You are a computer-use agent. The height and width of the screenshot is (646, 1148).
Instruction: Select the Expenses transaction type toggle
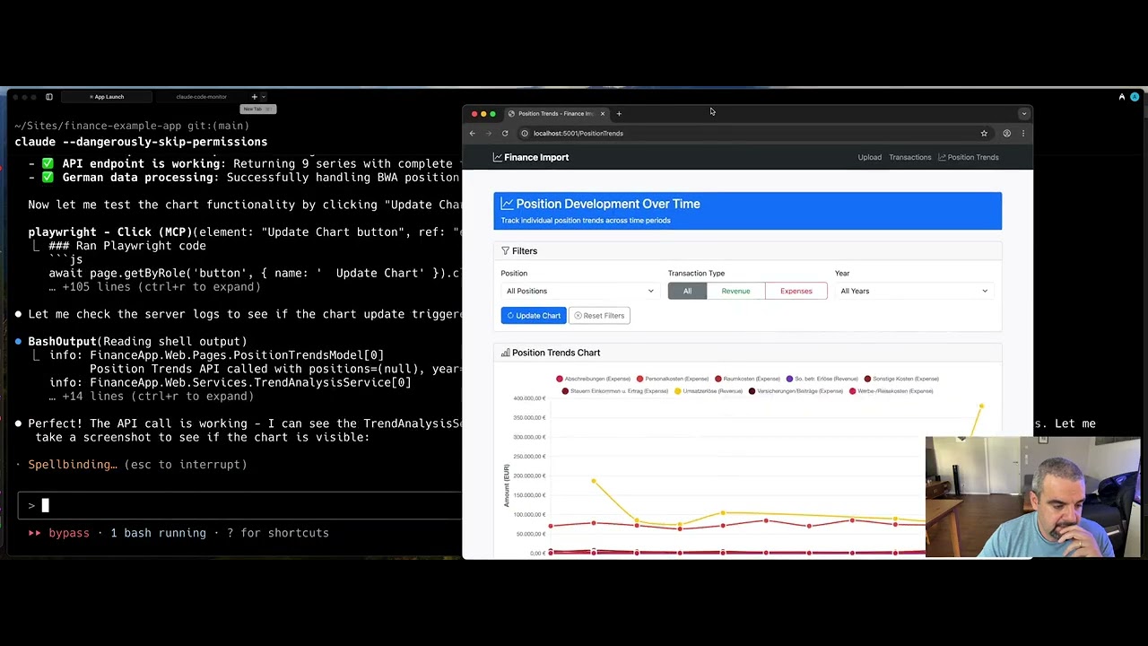[x=796, y=291]
